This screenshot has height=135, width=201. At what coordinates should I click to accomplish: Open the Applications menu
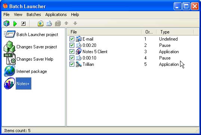click(x=56, y=15)
